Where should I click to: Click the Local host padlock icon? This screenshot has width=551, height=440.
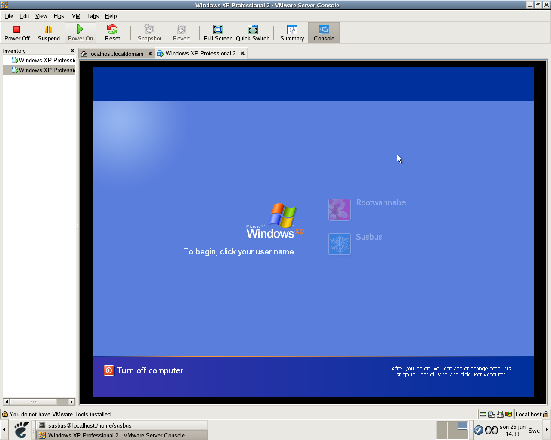pyautogui.click(x=546, y=414)
